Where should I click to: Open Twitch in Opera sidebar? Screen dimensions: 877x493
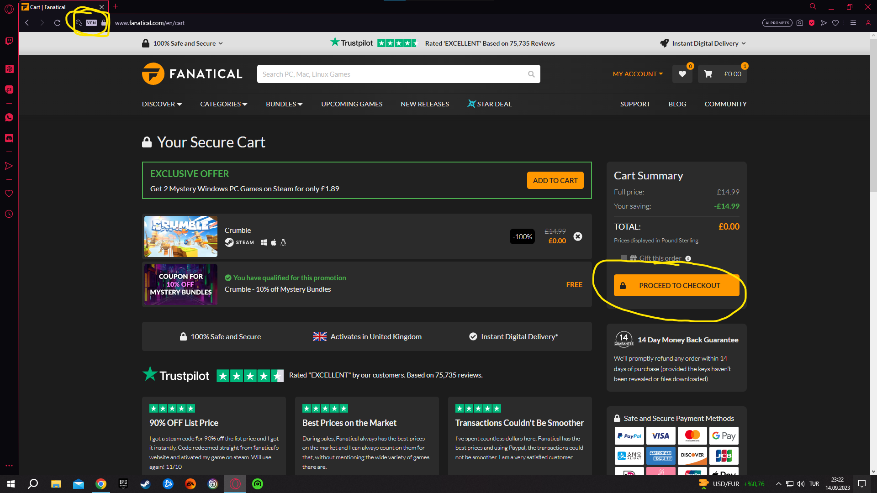coord(9,41)
